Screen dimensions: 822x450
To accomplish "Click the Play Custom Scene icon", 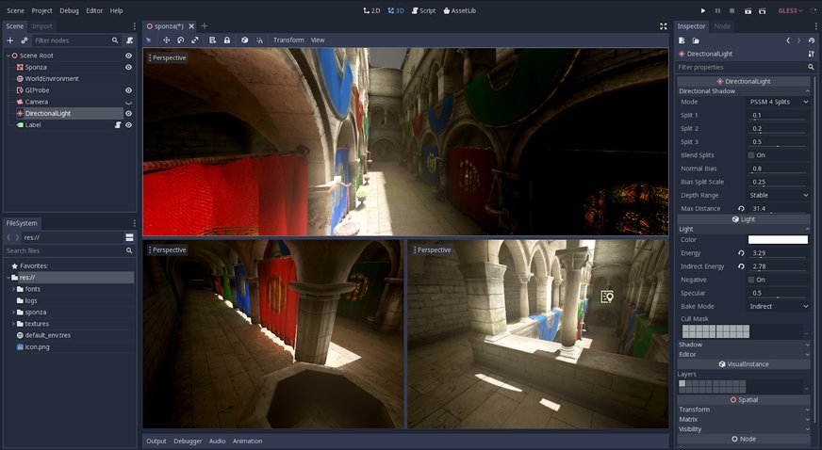I will [x=763, y=10].
